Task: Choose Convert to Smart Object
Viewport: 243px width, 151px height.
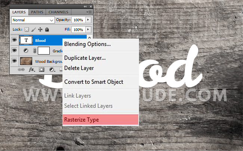Action: (x=101, y=82)
